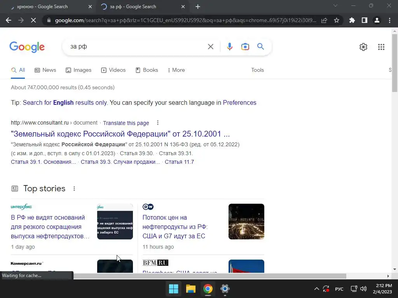The width and height of the screenshot is (398, 298).
Task: Open clock and date 2:12 PM in taskbar
Action: [x=382, y=289]
